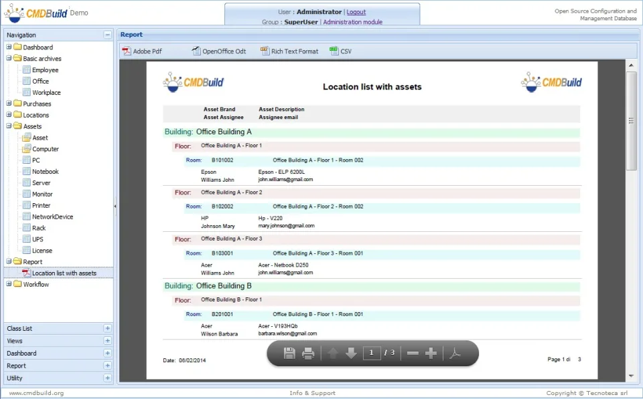Click Copyright Tecnoteca srl footer link
The width and height of the screenshot is (643, 399).
[587, 393]
